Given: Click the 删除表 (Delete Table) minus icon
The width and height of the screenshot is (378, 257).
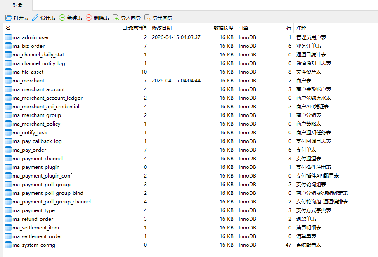Looking at the screenshot, I should [89, 18].
